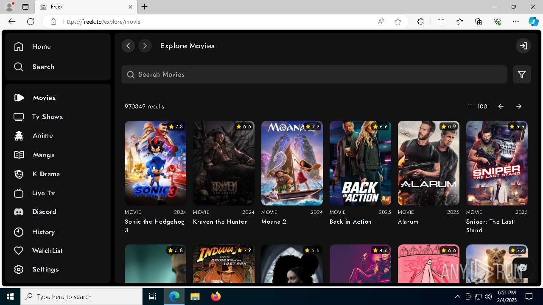Open the Edge favorites list
543x305 pixels.
click(460, 22)
